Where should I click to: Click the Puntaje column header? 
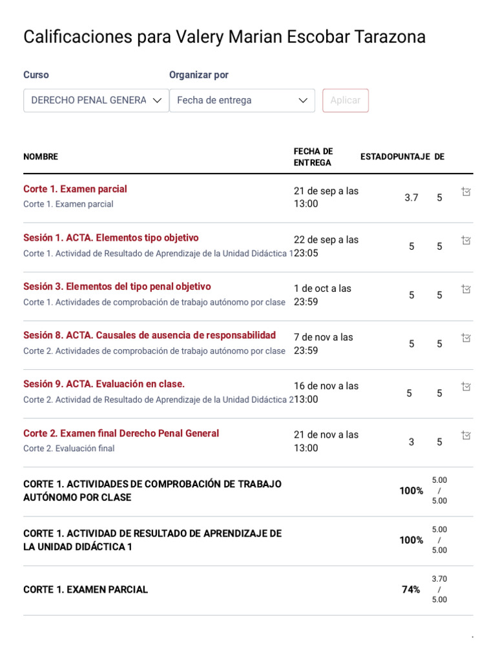tap(410, 157)
